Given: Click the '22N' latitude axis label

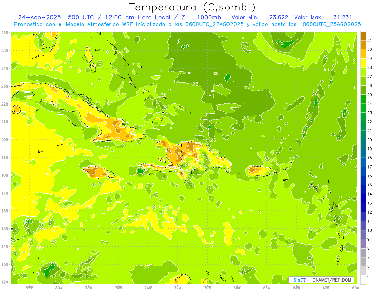Looking at the screenshot, I should click(4, 104).
